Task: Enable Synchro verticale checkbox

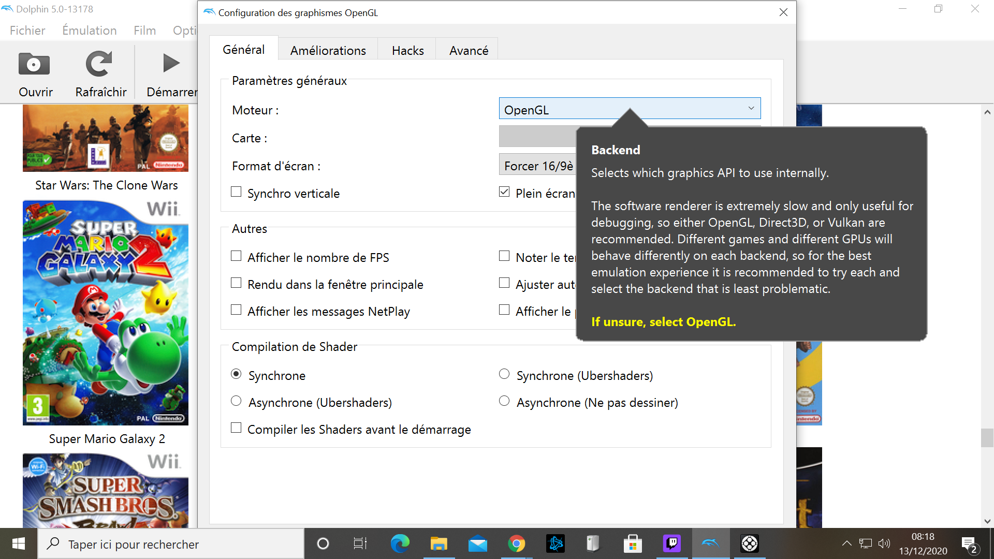Action: [x=236, y=192]
